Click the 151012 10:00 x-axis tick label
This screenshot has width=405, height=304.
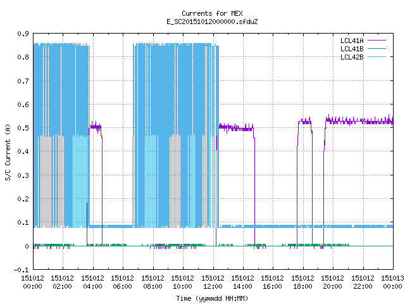pos(183,282)
